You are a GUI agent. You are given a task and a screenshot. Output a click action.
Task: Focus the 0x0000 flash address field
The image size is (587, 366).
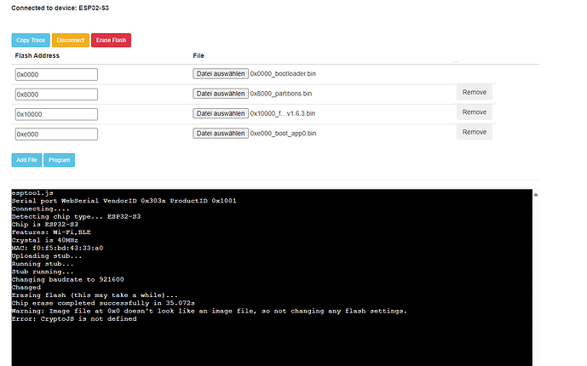click(x=56, y=74)
